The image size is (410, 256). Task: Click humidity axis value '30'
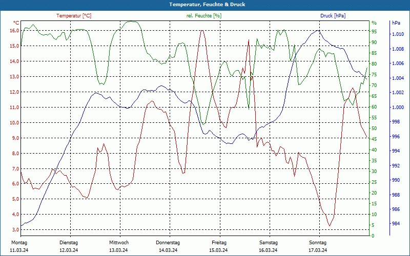[374, 172]
